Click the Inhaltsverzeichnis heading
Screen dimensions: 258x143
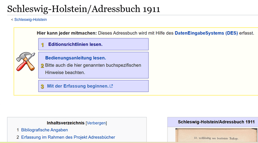[x=65, y=123]
